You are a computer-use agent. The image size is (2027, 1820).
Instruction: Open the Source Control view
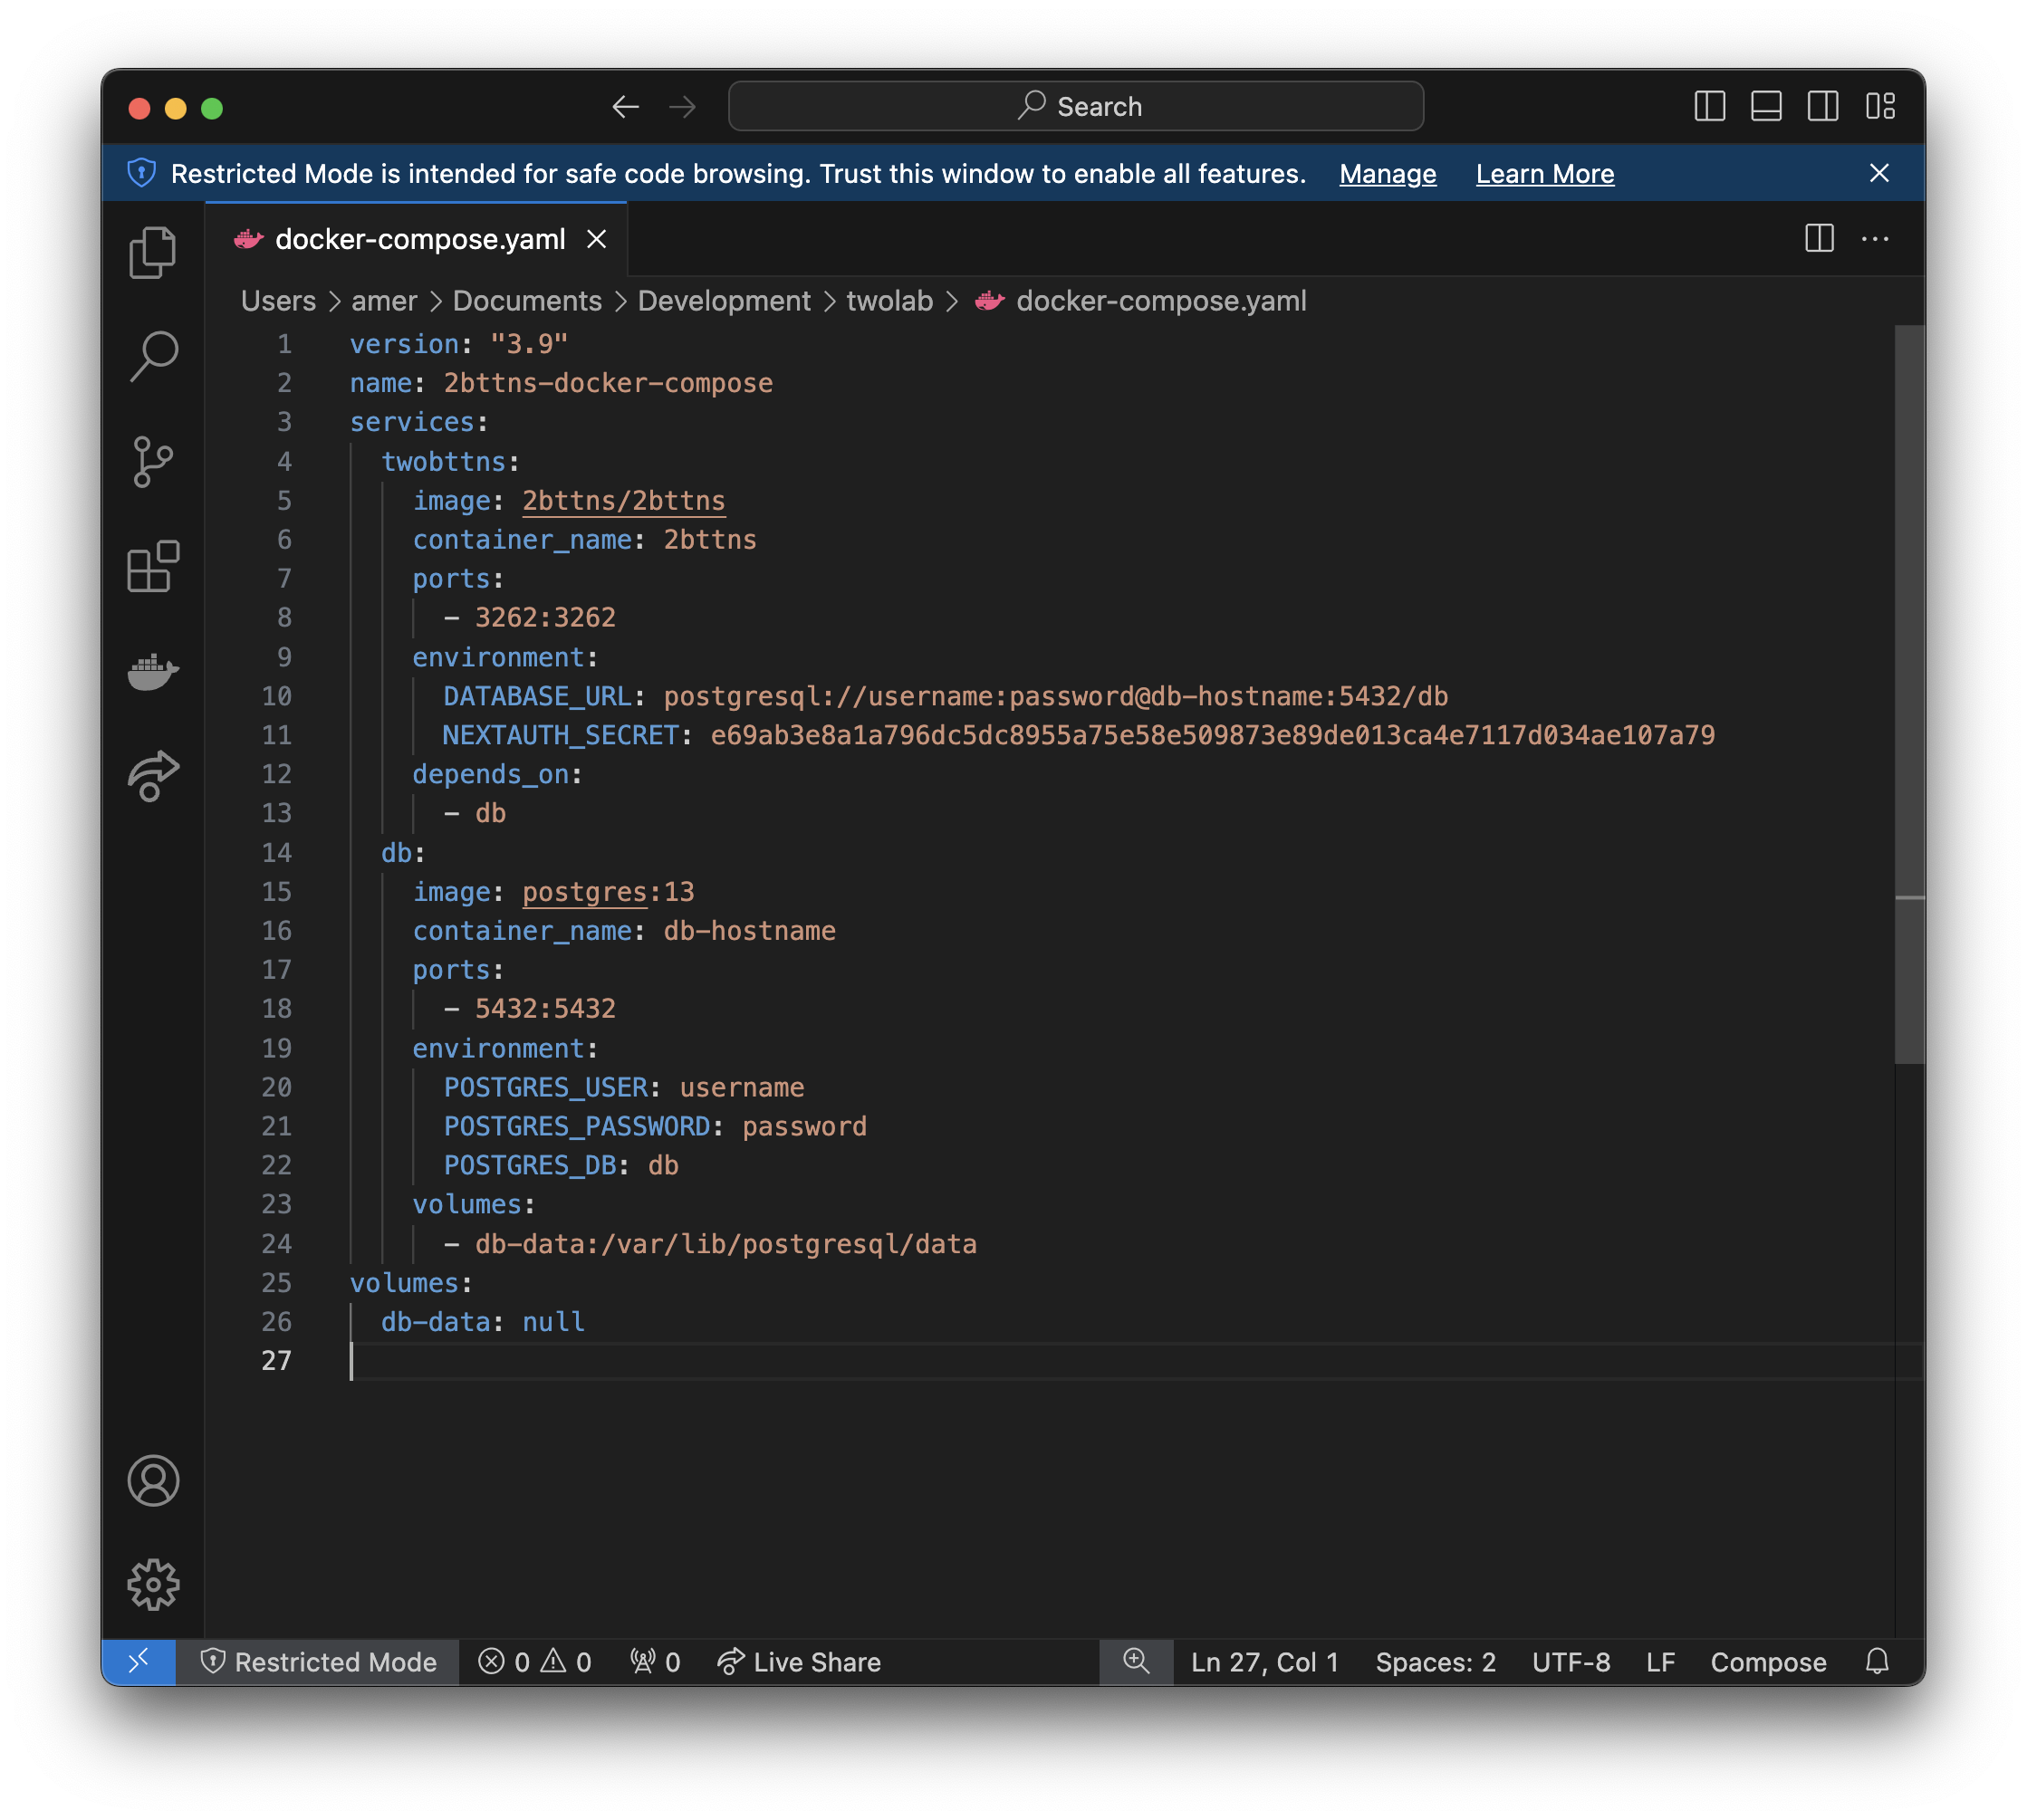coord(153,461)
